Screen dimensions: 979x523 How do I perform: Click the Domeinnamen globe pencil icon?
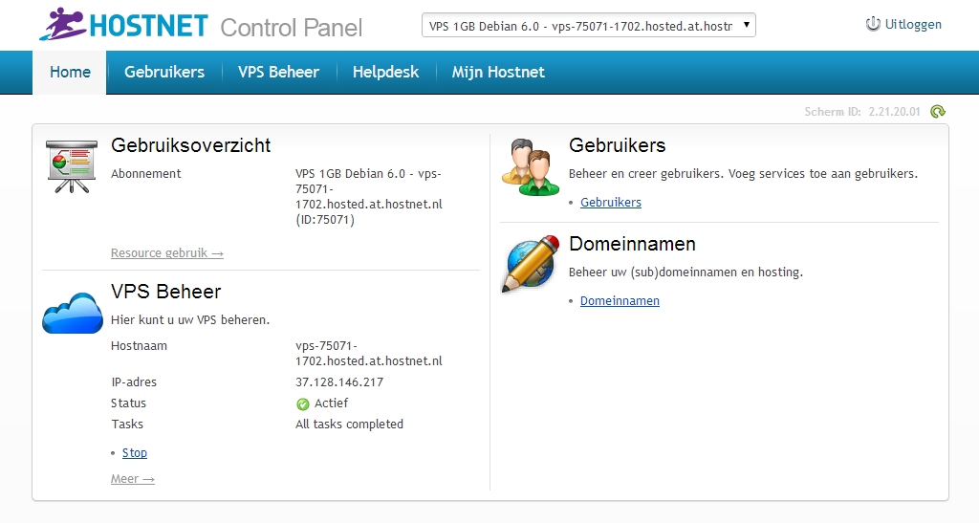pos(530,263)
